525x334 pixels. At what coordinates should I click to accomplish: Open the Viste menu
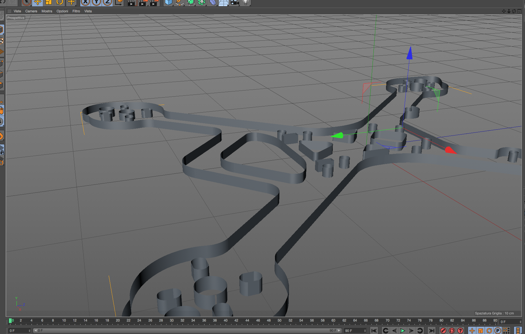tap(17, 11)
